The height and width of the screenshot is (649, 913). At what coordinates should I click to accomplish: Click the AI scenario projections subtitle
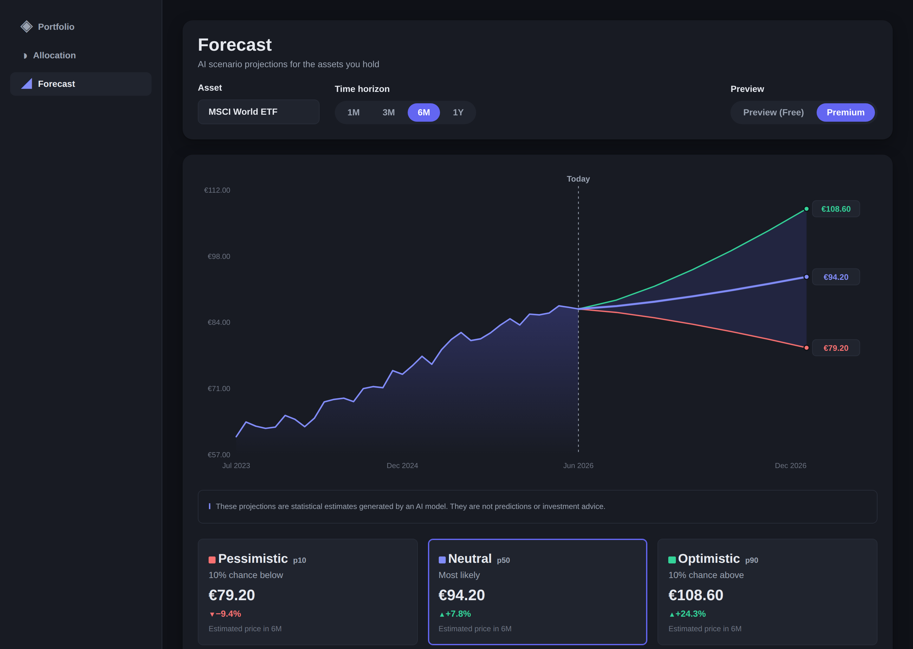(x=288, y=64)
